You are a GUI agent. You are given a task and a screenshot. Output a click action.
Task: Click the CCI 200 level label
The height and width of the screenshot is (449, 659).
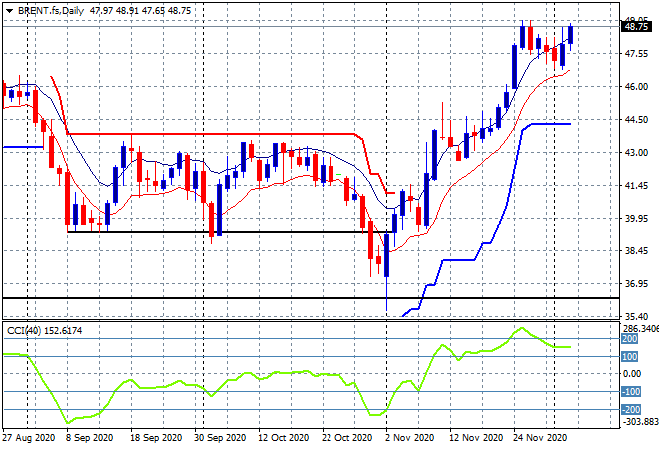[x=630, y=339]
